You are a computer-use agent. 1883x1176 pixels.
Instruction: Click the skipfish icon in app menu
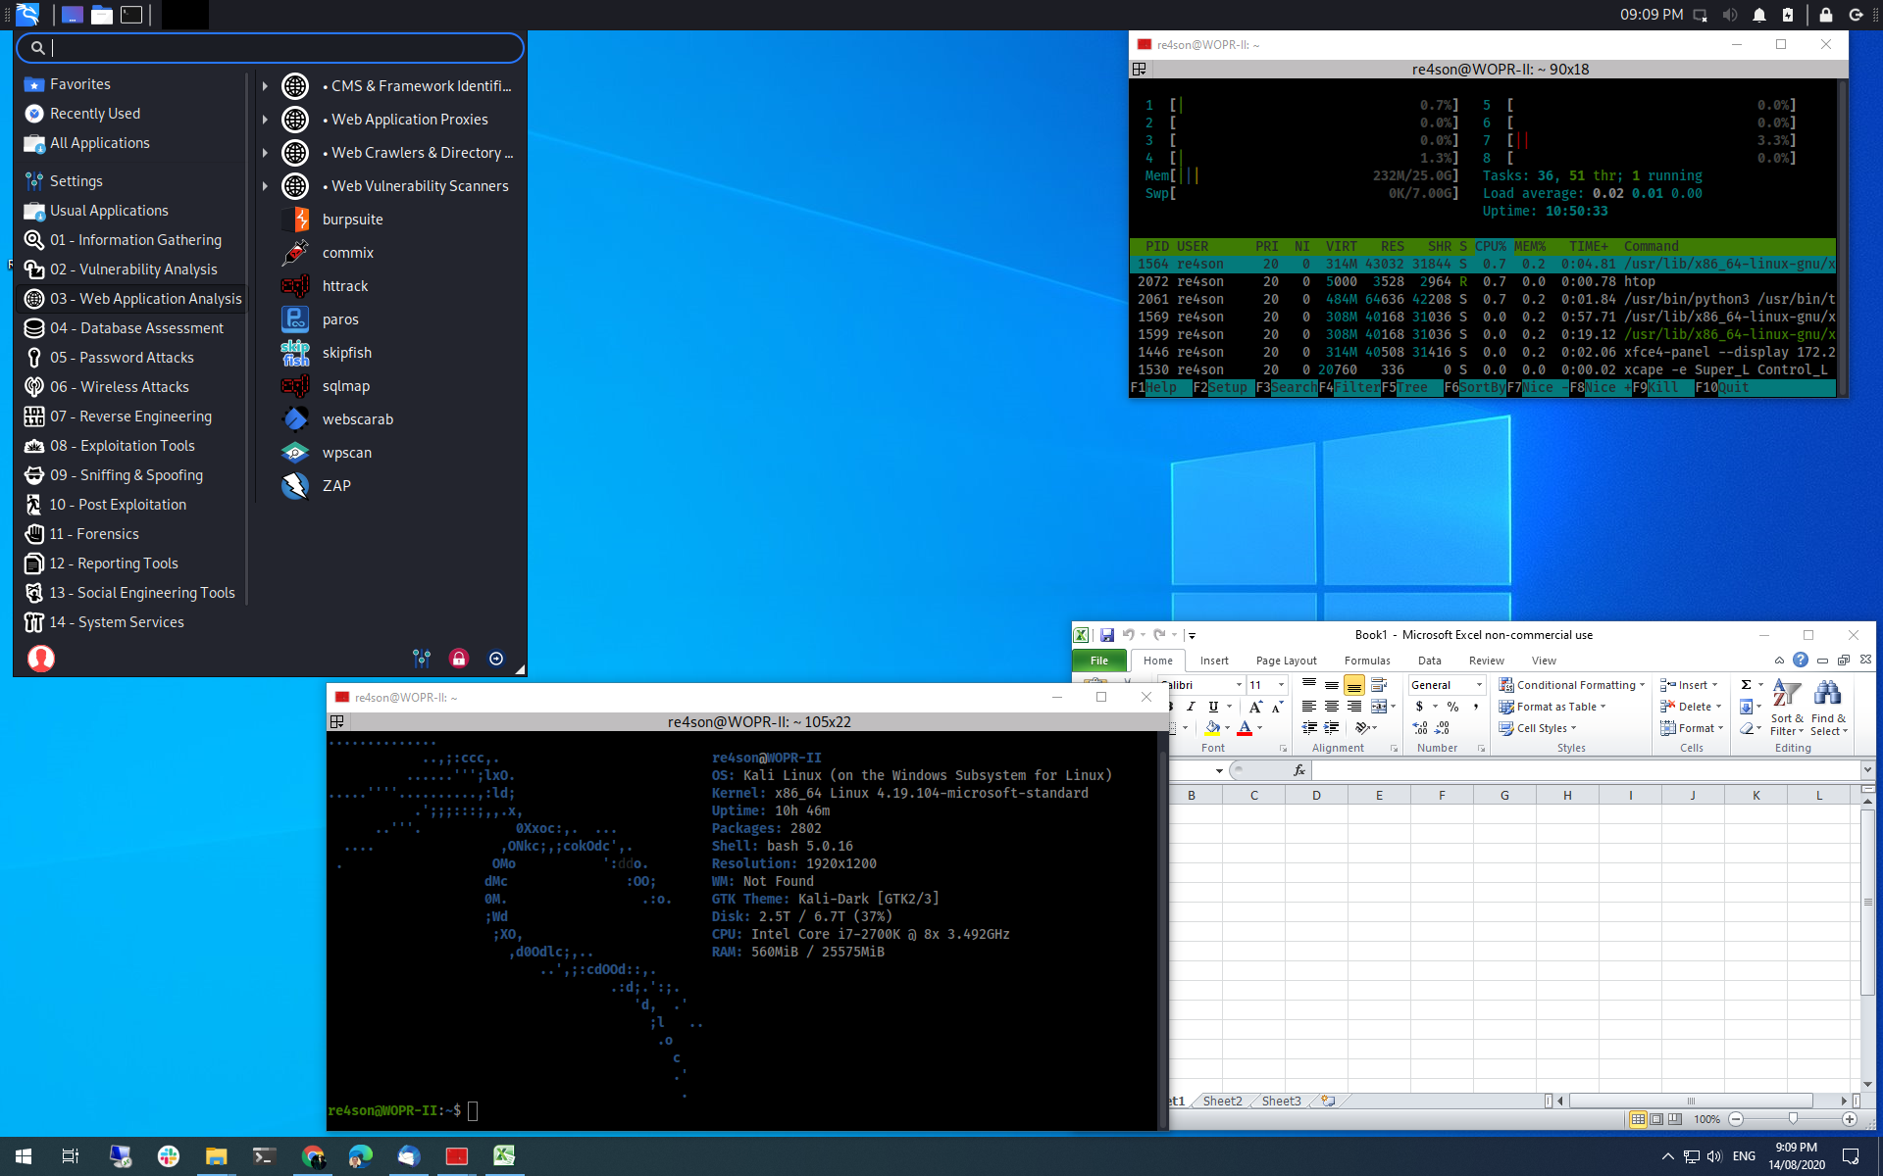pyautogui.click(x=293, y=351)
